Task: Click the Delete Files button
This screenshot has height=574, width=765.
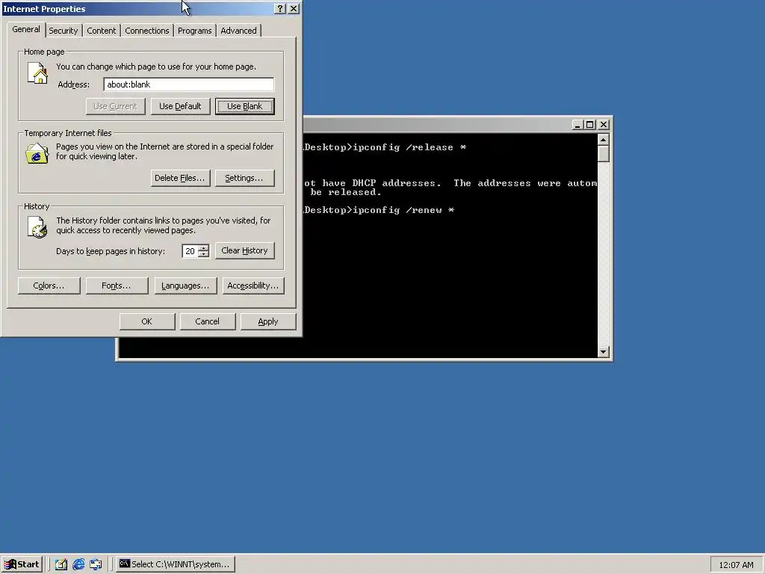Action: click(180, 178)
